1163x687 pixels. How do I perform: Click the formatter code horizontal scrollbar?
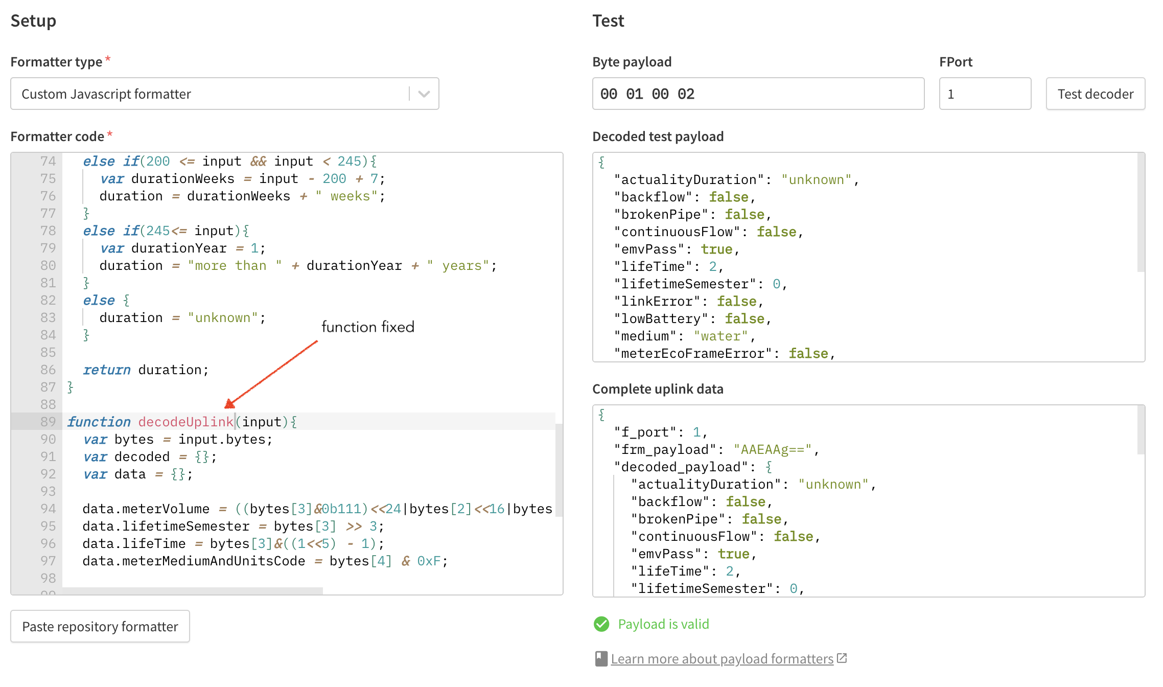pos(192,591)
